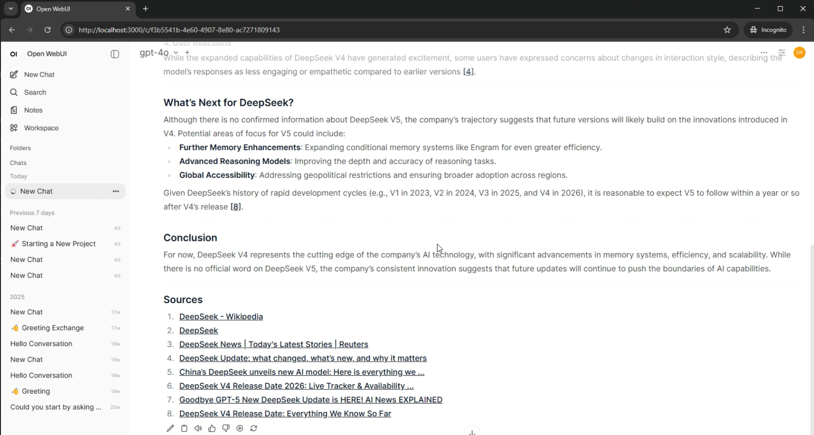814x435 pixels.
Task: Open a new browser tab
Action: tap(145, 8)
